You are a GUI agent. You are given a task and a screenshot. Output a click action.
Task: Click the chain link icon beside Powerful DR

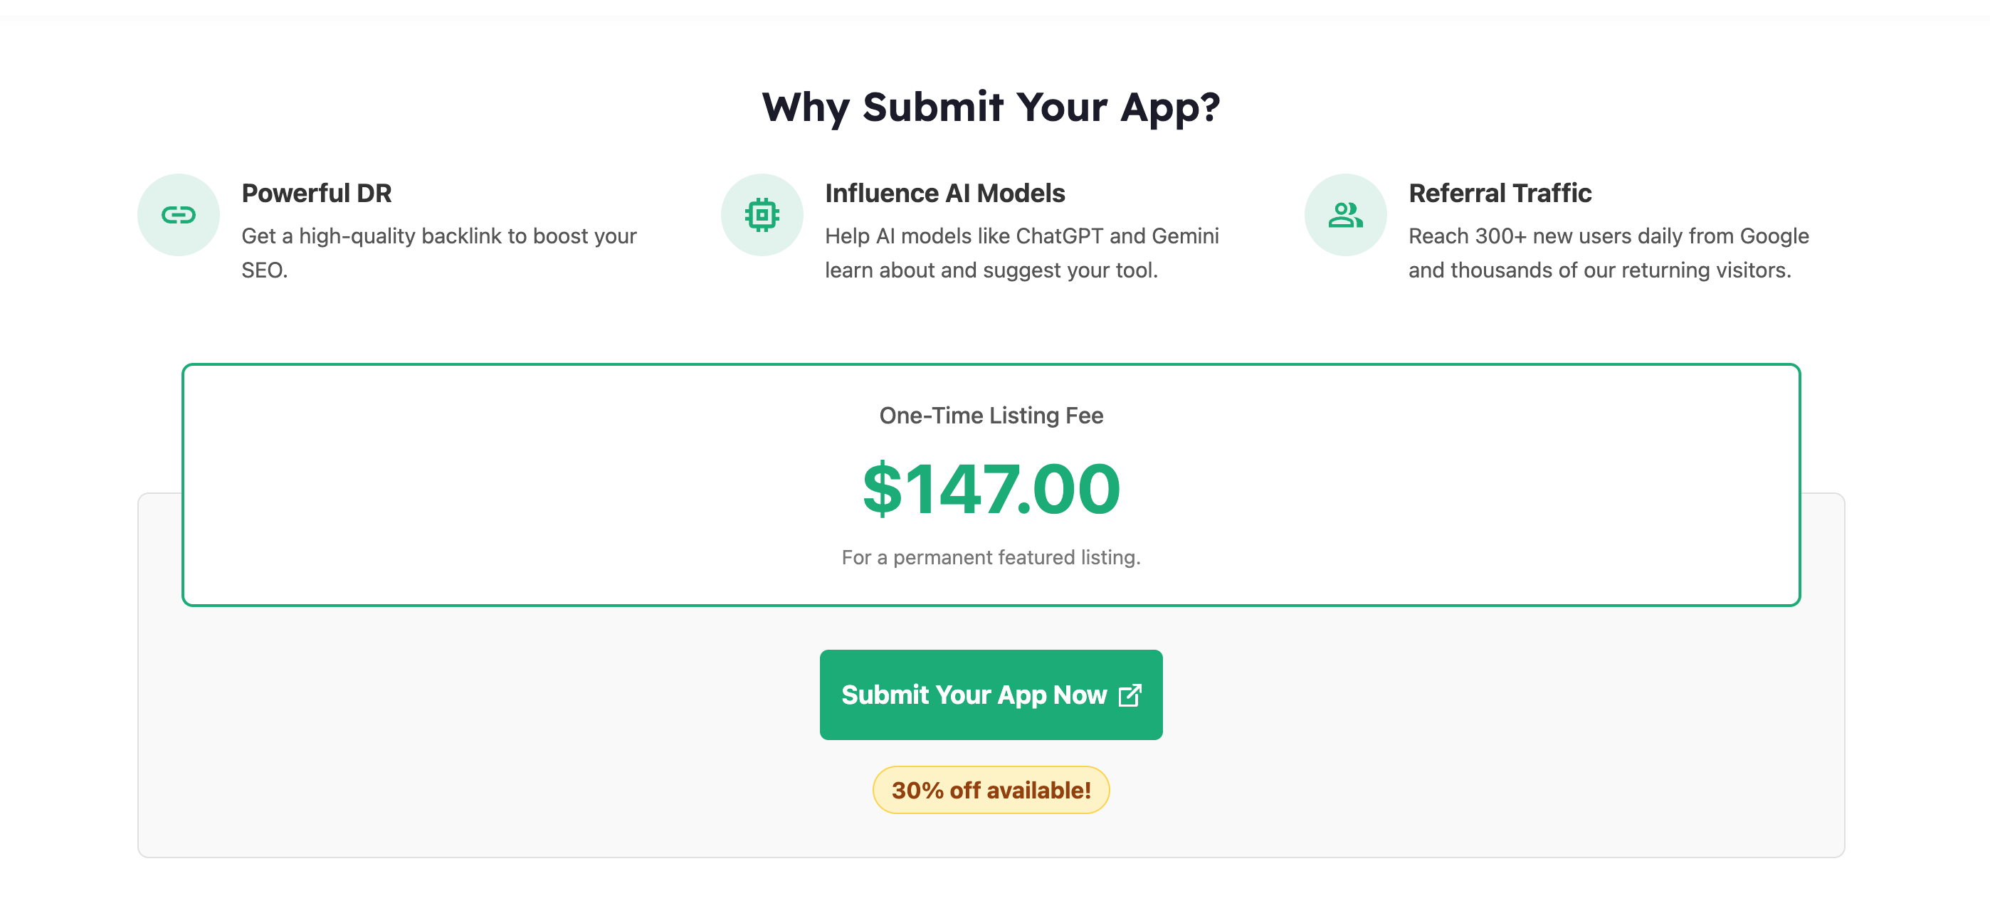point(179,215)
